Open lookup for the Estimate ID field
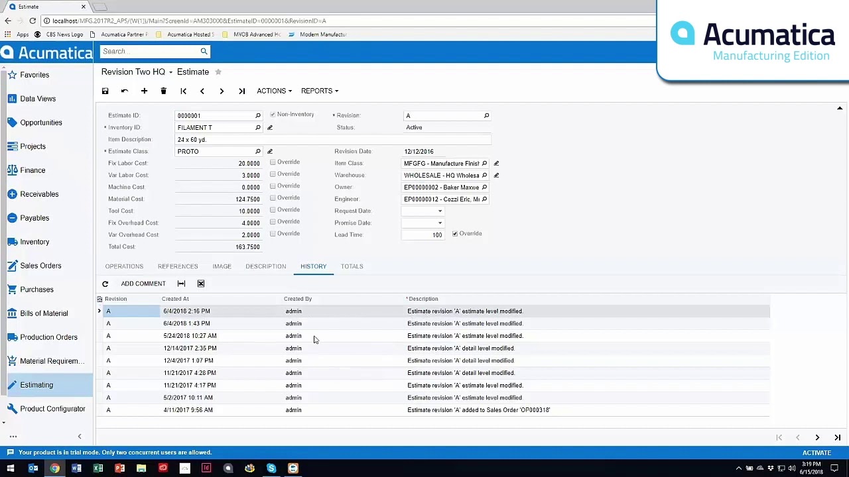This screenshot has height=477, width=849. [258, 115]
